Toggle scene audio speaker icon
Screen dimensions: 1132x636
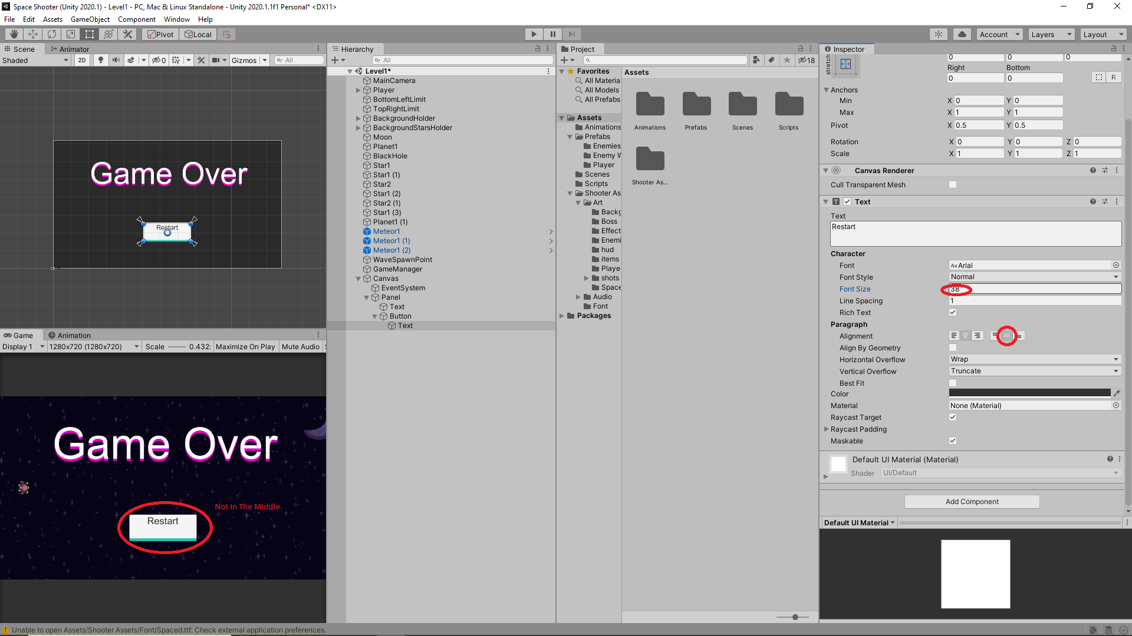116,60
